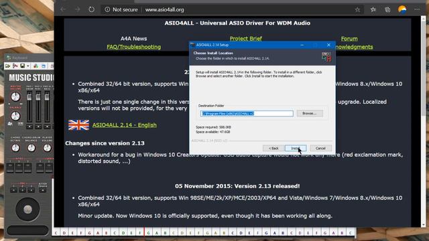Click into the Destination Folder path field
Screen dimensions: 429x241
pos(247,113)
